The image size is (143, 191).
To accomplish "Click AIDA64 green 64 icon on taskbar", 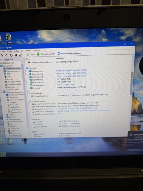I will pyautogui.click(x=2, y=155).
